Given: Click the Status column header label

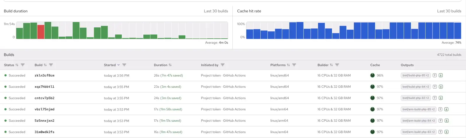Looking at the screenshot, I should click(x=9, y=65).
